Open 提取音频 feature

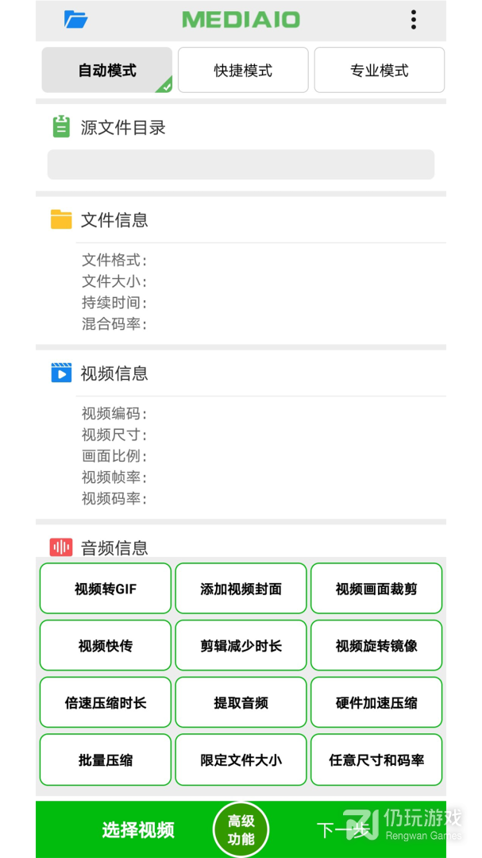[241, 703]
